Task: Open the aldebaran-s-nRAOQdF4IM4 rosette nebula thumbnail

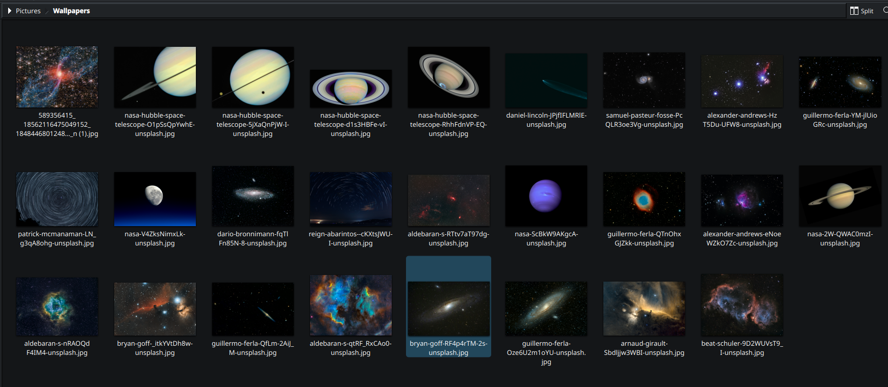Action: coord(57,307)
